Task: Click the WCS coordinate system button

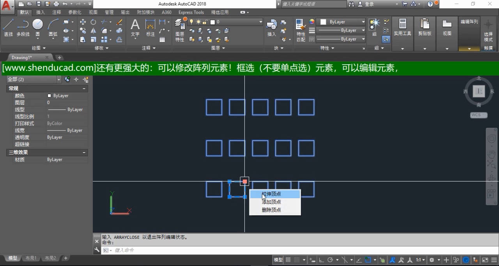Action: pyautogui.click(x=479, y=115)
